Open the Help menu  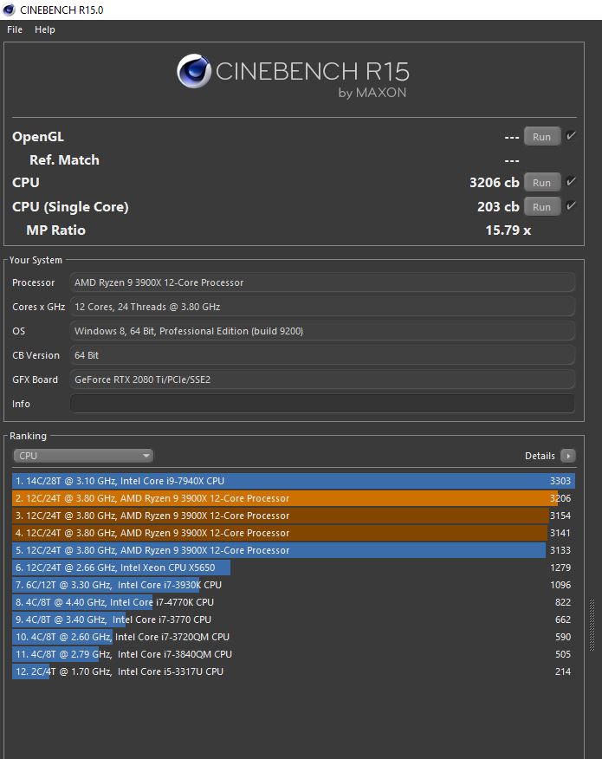[x=44, y=29]
